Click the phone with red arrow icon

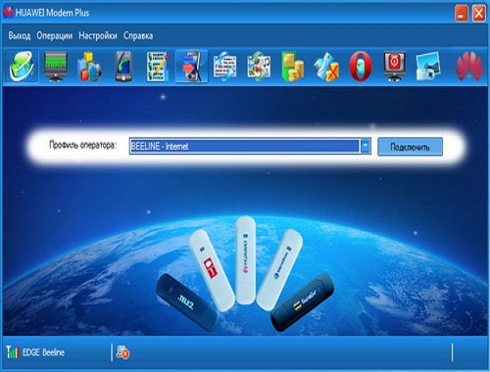(192, 67)
